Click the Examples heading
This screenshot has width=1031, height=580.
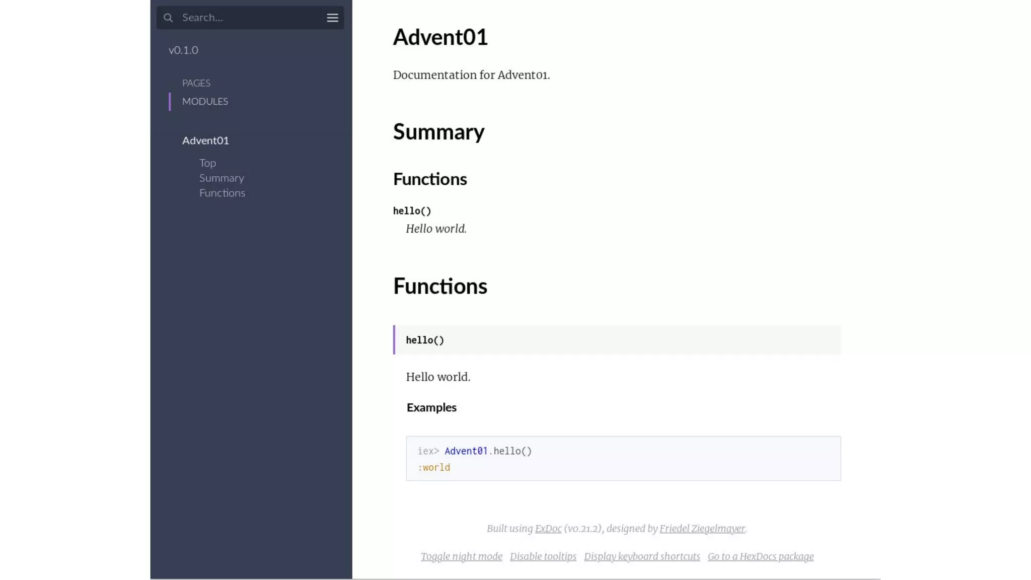[x=431, y=407]
